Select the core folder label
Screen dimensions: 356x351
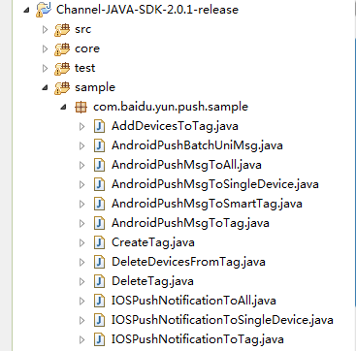[87, 49]
